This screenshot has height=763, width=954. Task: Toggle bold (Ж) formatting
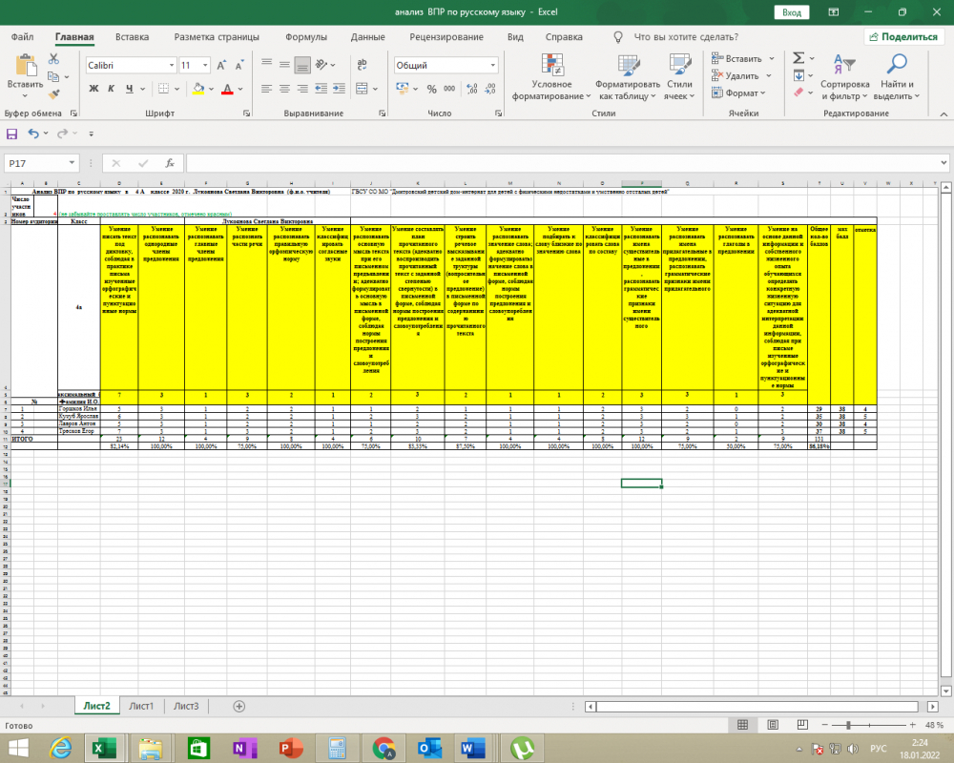click(x=93, y=89)
